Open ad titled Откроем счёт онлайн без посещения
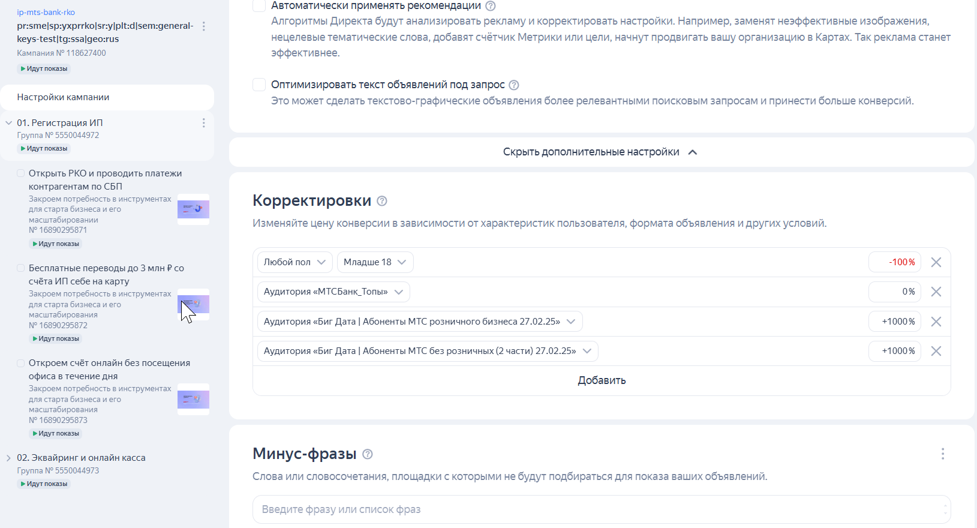Screen dimensions: 977x528 pyautogui.click(x=109, y=370)
